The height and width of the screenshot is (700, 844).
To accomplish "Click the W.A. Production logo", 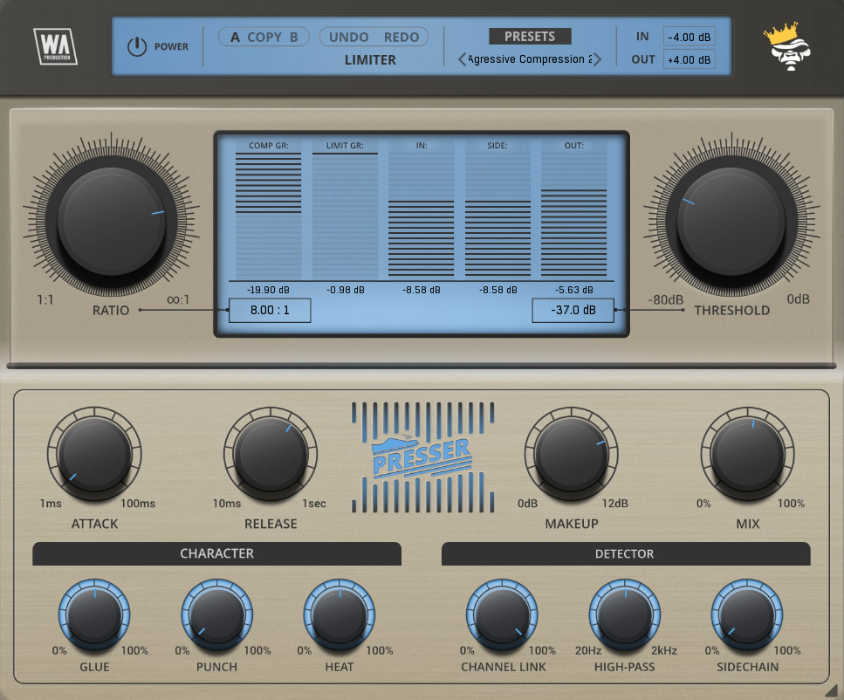I will point(56,46).
